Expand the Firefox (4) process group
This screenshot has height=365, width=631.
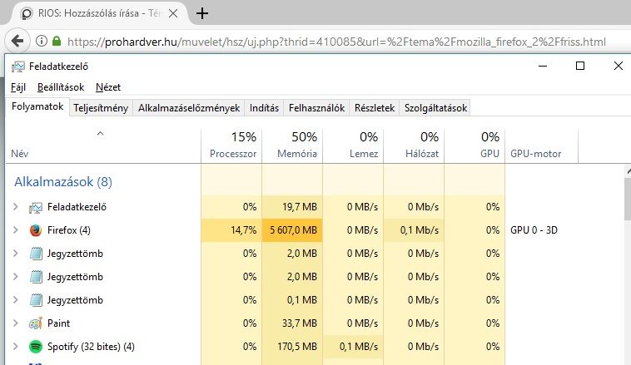tap(15, 230)
